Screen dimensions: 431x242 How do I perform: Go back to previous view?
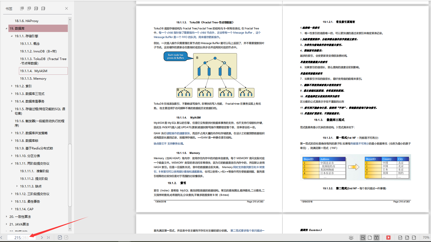60,238
